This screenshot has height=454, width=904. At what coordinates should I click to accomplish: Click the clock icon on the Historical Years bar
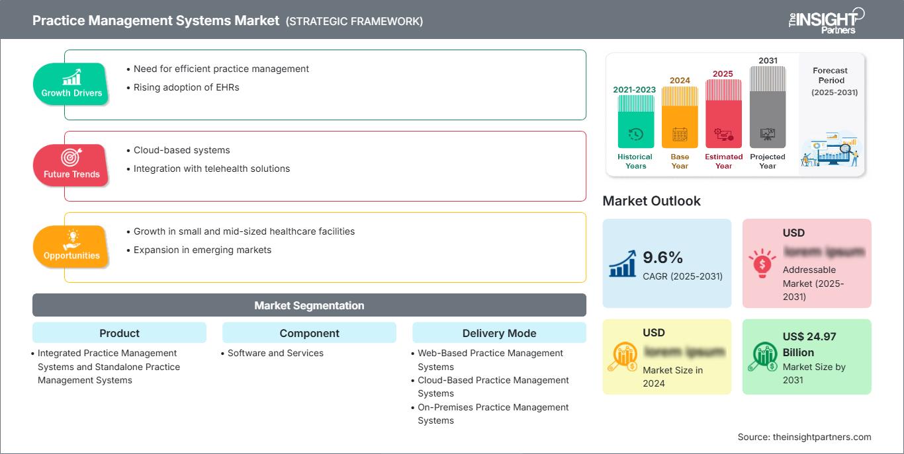point(635,134)
